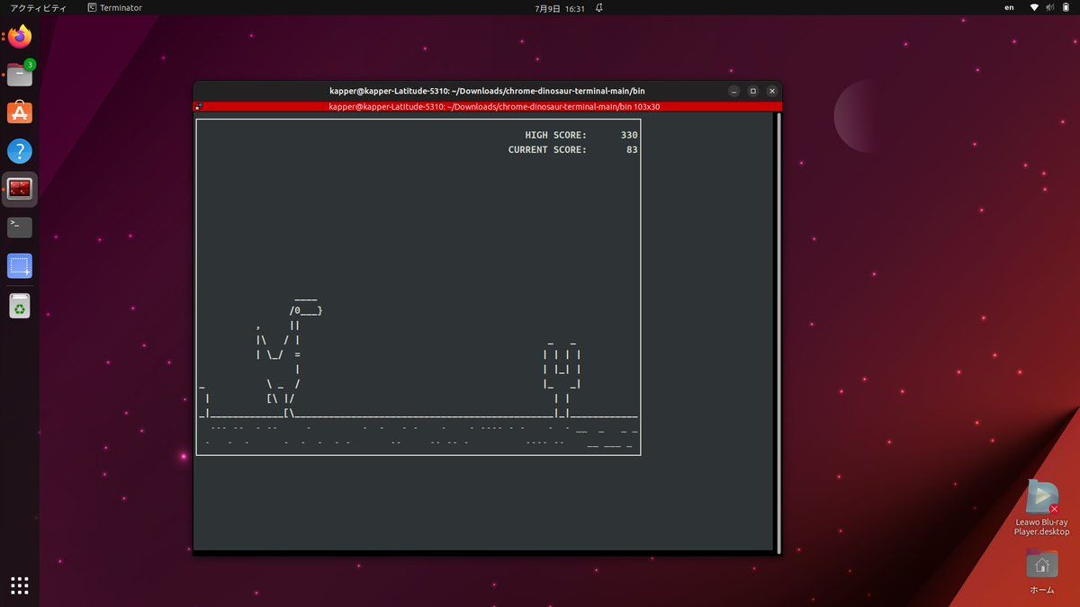Click the red terminal pane title bar
Image resolution: width=1080 pixels, height=607 pixels.
pos(488,106)
